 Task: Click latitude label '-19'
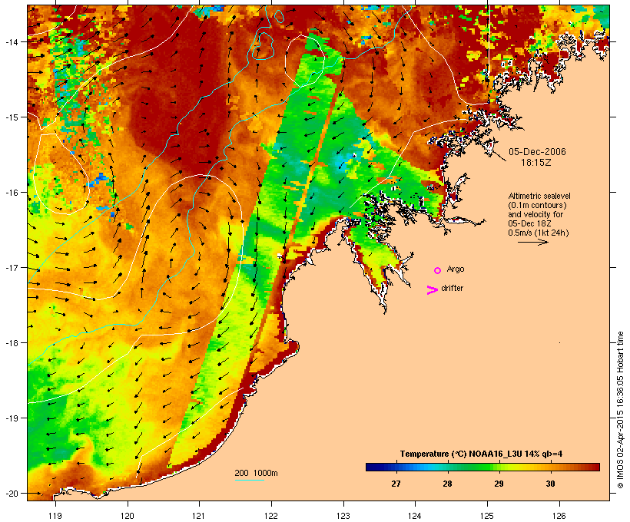[x=11, y=418]
